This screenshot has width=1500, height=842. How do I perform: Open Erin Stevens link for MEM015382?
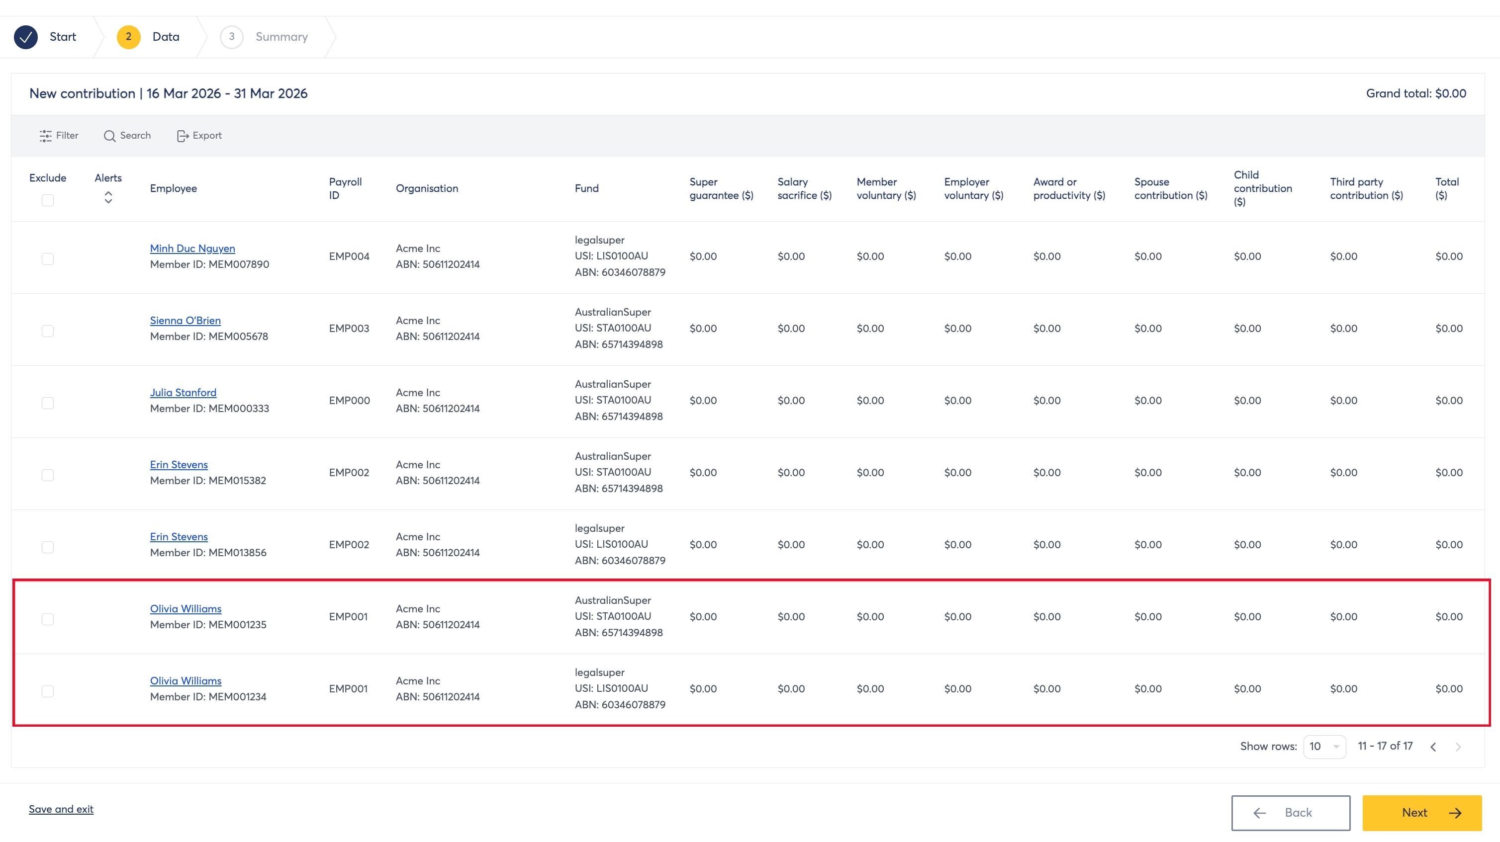click(179, 465)
